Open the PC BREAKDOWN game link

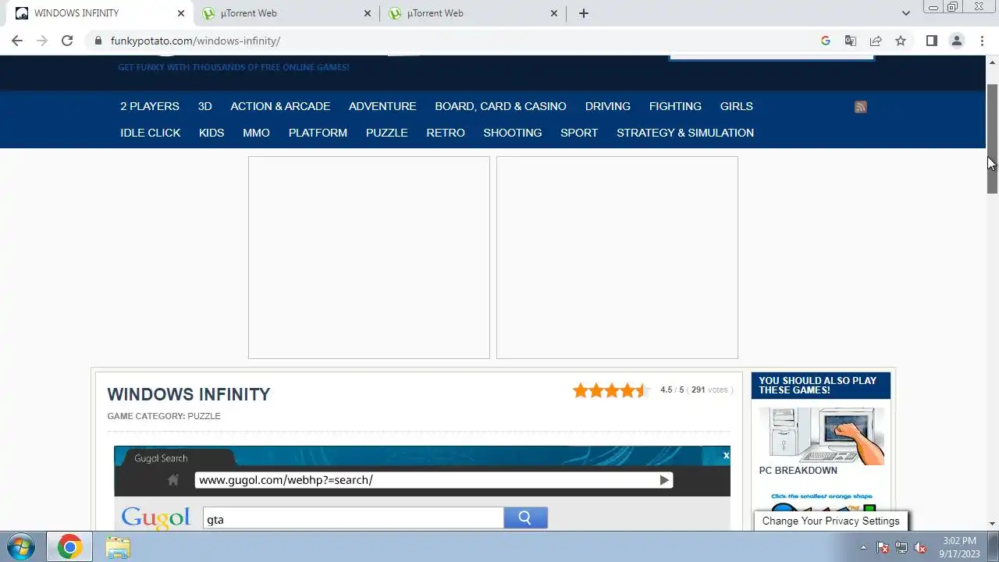(798, 471)
